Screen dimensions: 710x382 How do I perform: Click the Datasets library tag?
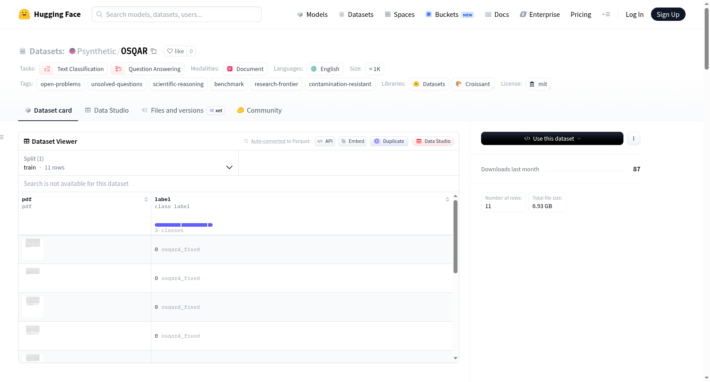tap(429, 84)
